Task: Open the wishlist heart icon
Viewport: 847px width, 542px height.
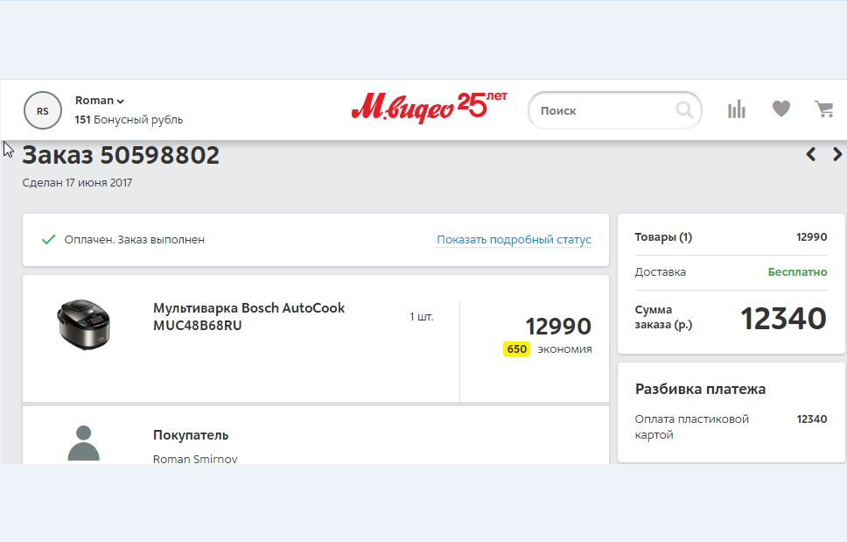Action: click(x=780, y=109)
